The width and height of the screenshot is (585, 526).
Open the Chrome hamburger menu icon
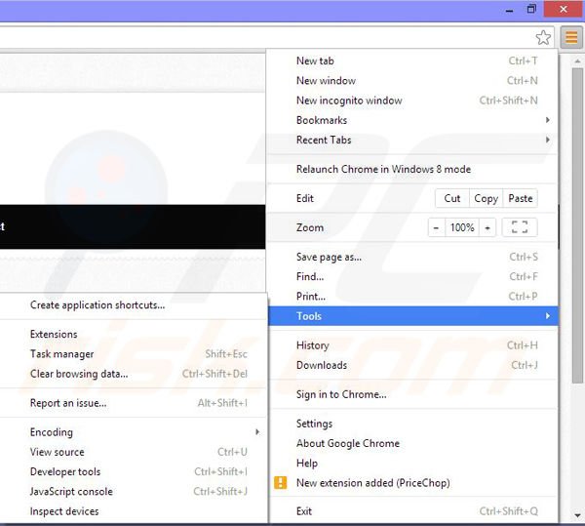coord(570,37)
